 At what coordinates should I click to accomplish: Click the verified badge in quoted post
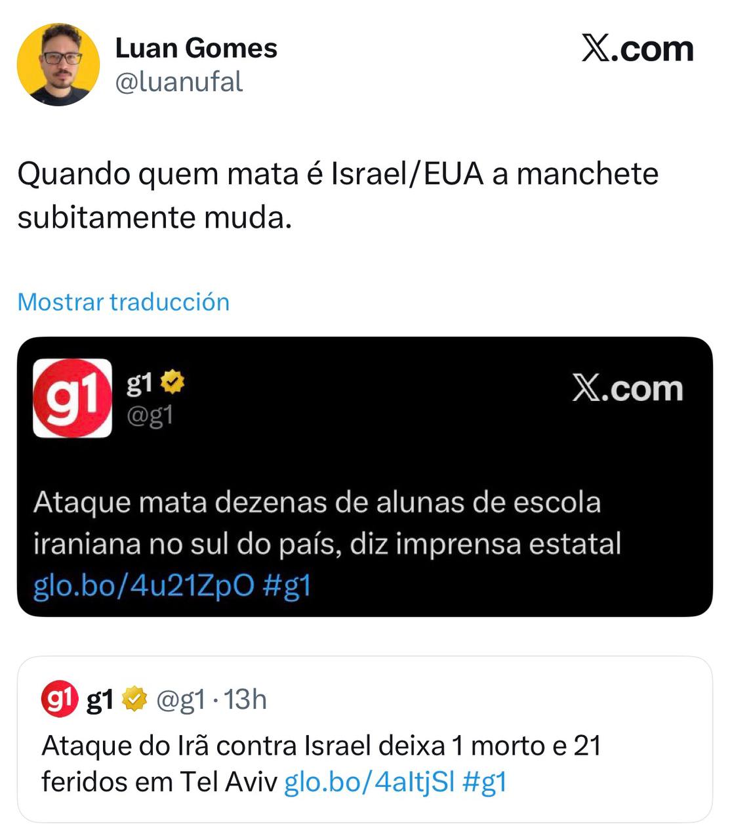[x=134, y=700]
